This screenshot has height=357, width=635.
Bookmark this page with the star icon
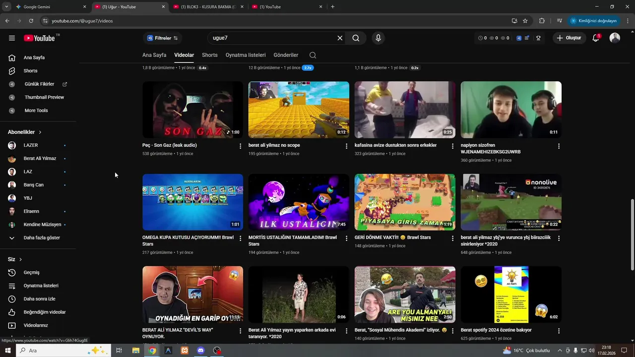click(525, 21)
